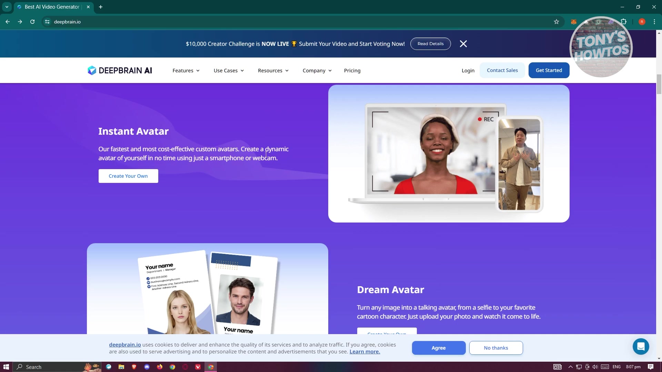Open a new browser tab
This screenshot has width=662, height=372.
point(101,7)
